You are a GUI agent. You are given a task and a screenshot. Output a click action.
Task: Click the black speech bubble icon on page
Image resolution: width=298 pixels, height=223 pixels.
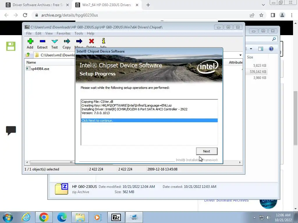11,131
